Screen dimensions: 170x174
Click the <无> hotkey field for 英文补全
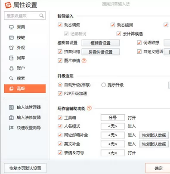(x=113, y=144)
